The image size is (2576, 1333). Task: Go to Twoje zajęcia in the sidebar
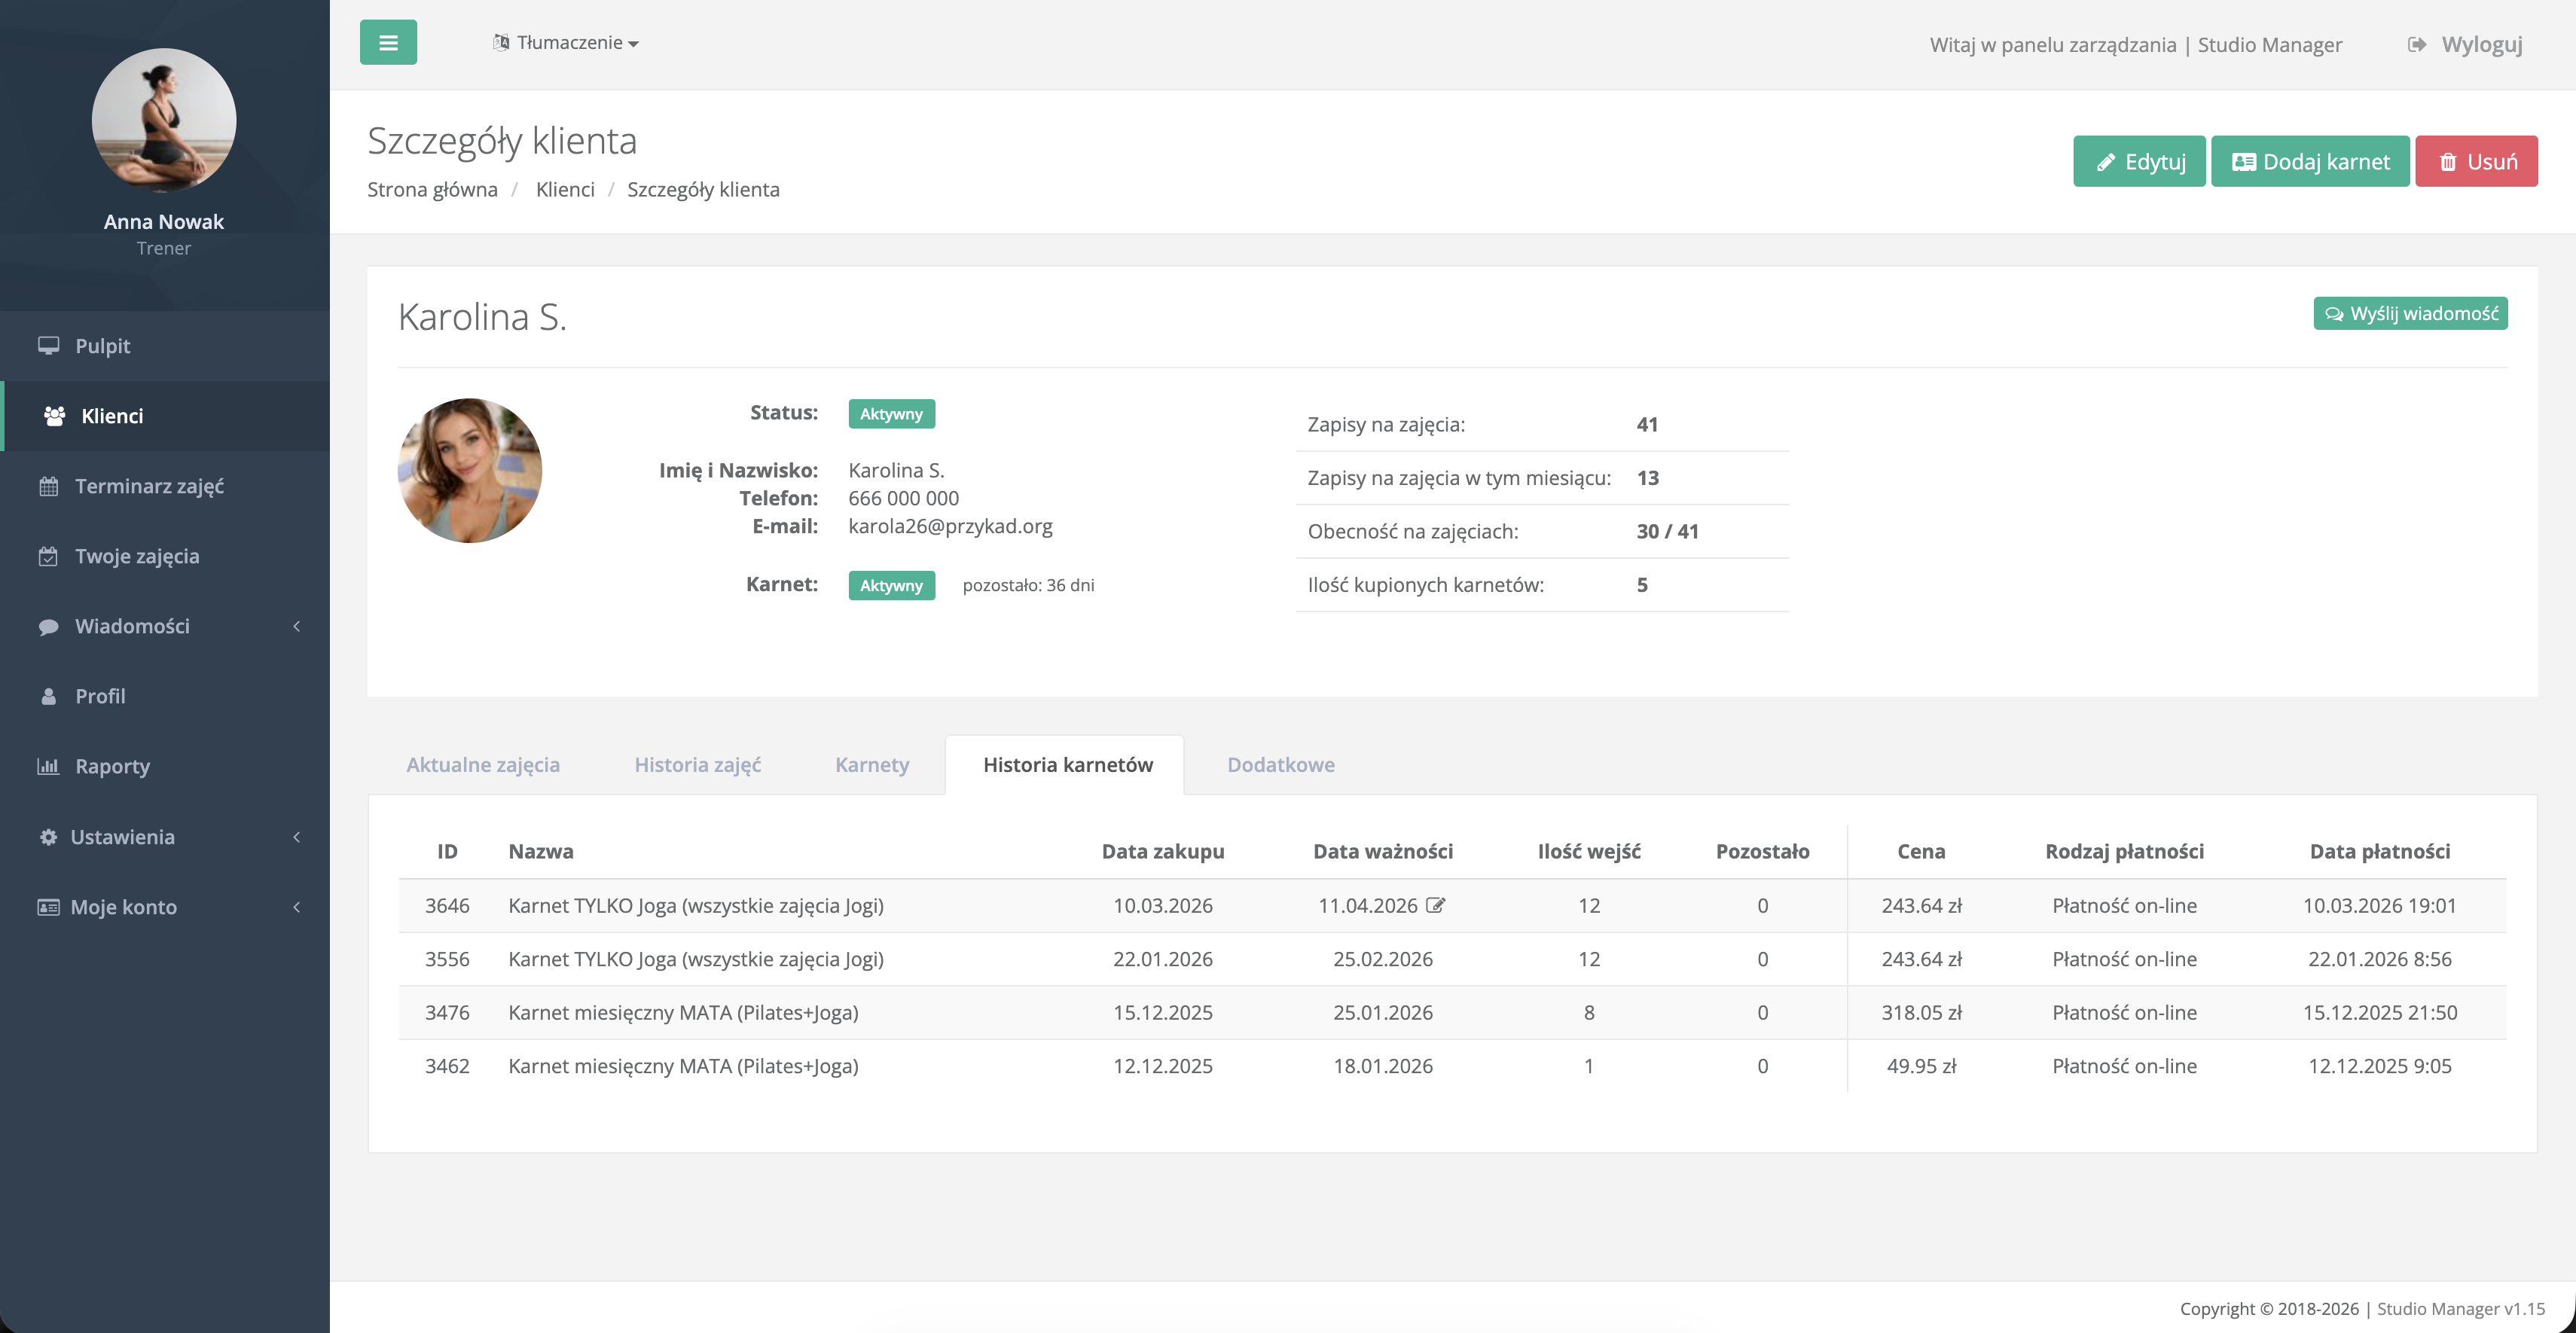(137, 556)
